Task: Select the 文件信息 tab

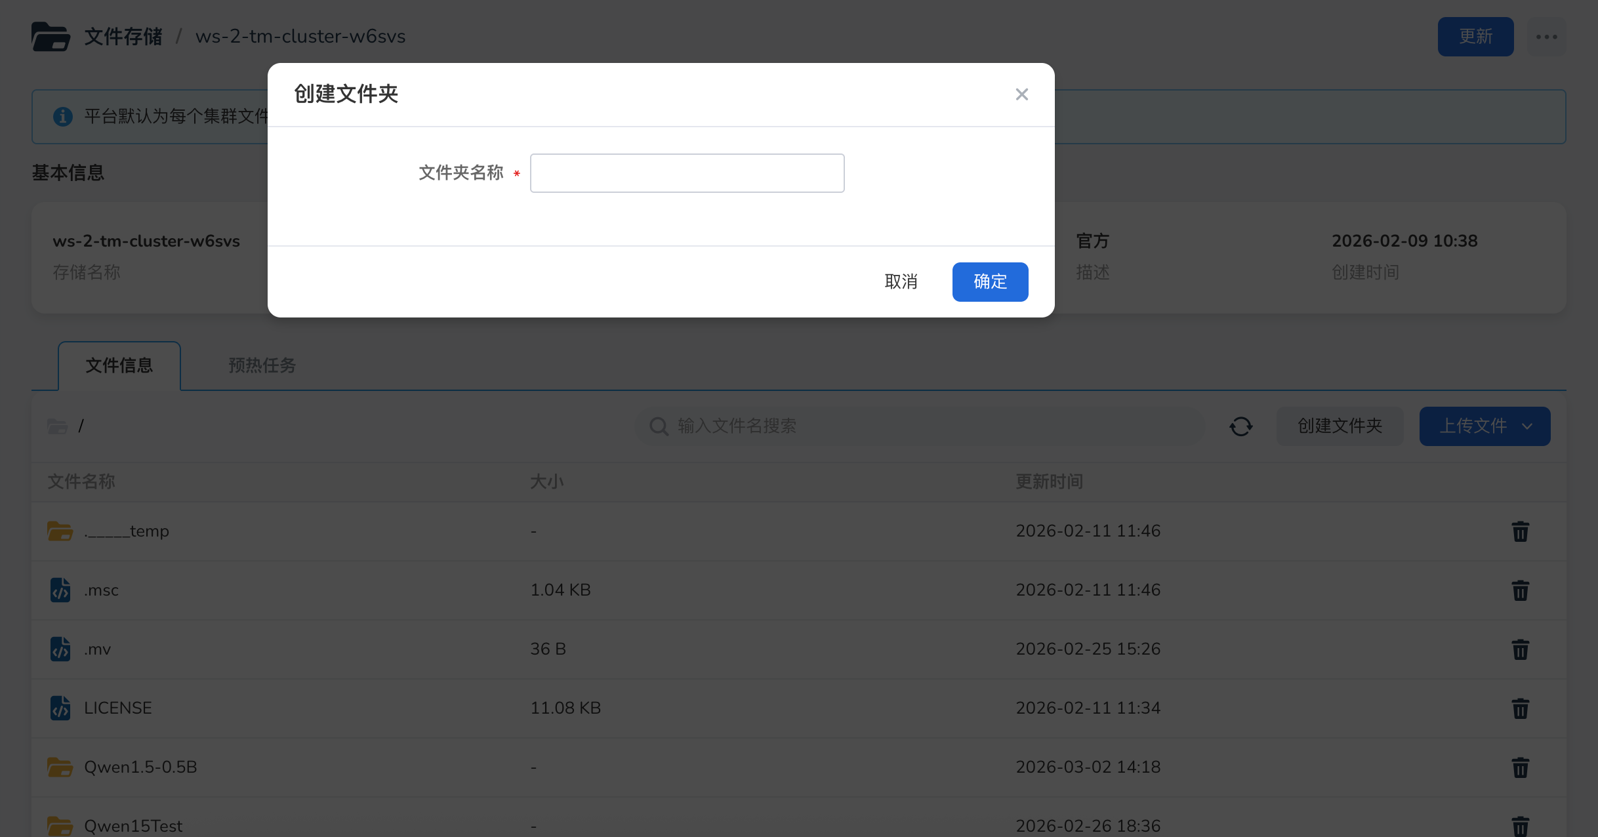Action: coord(119,365)
